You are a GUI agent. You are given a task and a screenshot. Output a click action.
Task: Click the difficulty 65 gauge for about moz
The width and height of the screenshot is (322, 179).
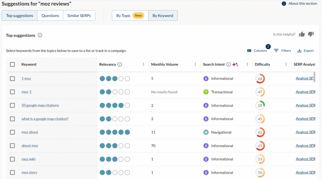pyautogui.click(x=260, y=146)
